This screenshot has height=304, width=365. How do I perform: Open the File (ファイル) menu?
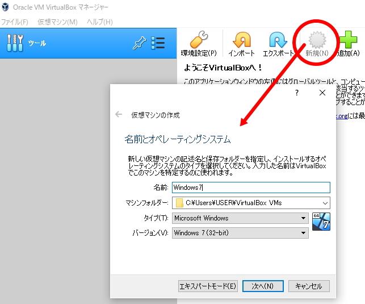pos(14,22)
